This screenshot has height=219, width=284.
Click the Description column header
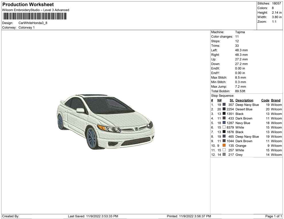coord(244,100)
